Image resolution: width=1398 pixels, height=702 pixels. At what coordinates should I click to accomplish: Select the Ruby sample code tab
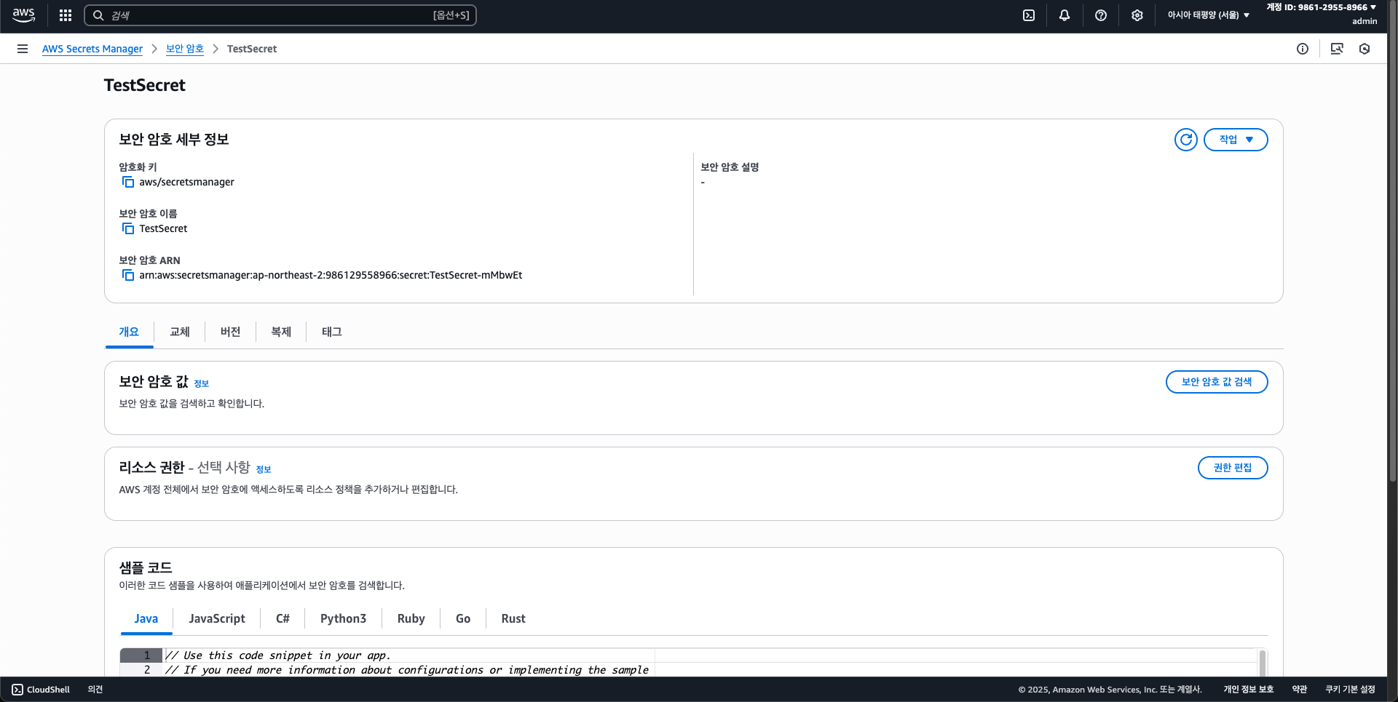click(x=411, y=618)
